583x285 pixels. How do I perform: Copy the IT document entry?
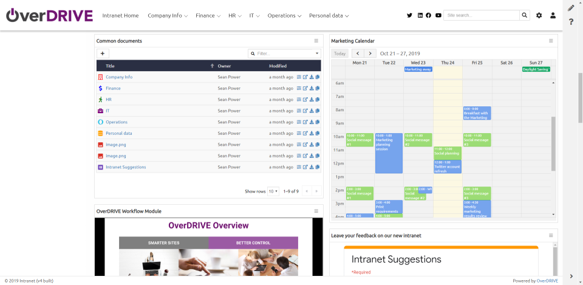[318, 111]
